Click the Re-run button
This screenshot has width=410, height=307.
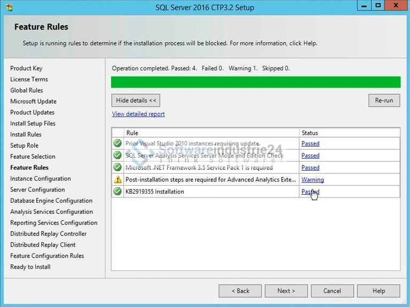[384, 101]
